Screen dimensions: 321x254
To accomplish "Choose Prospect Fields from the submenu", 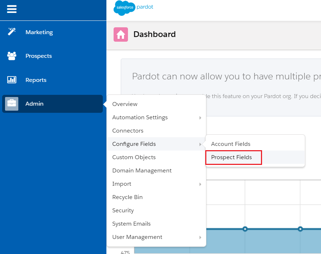I will click(255, 157).
